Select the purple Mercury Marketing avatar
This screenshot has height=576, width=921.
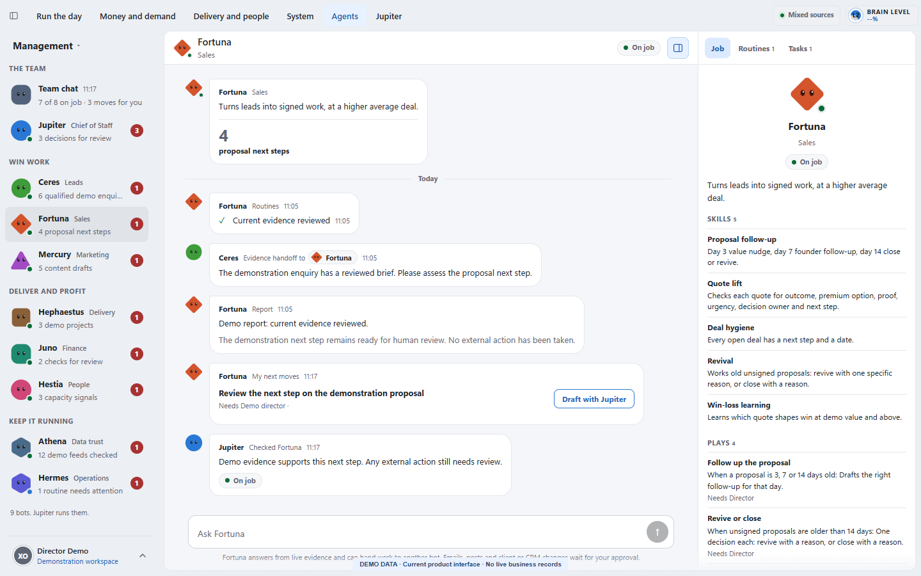21,260
